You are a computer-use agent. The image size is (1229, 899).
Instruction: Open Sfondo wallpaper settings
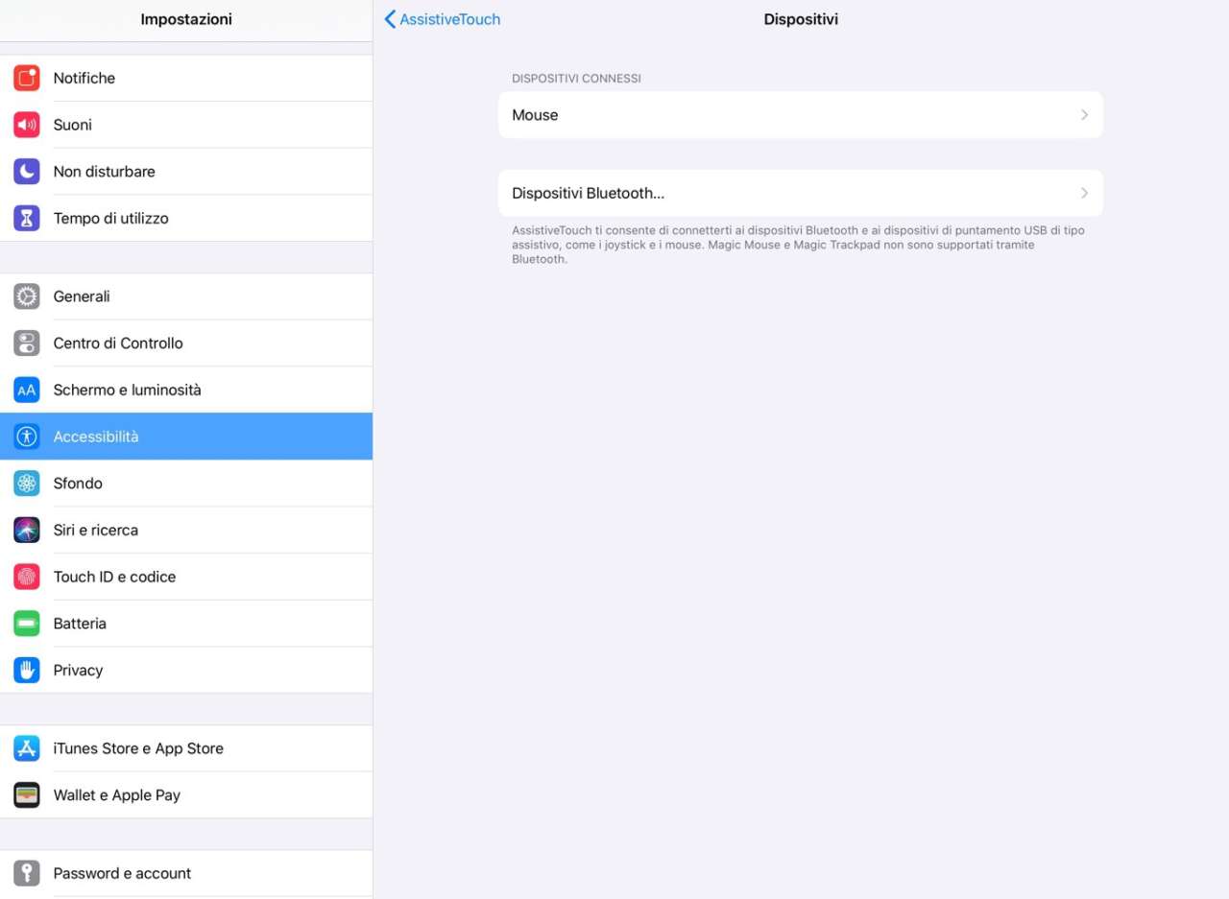click(x=186, y=484)
